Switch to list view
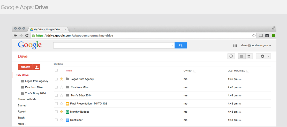The width and height of the screenshot is (287, 127). click(241, 56)
